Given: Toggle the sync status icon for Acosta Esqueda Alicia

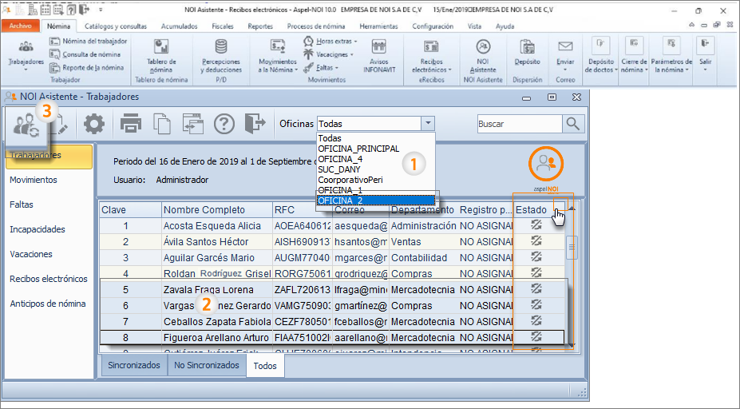Looking at the screenshot, I should coord(536,225).
